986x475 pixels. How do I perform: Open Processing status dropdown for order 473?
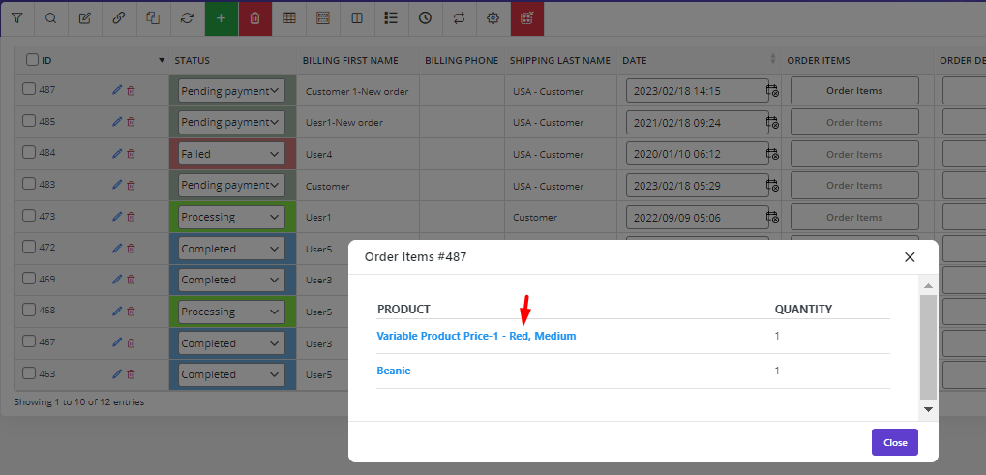coord(231,217)
